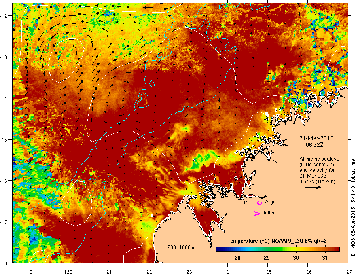Click the colorbar tick label 28
Screen dimensions: 356x275
[238, 258]
